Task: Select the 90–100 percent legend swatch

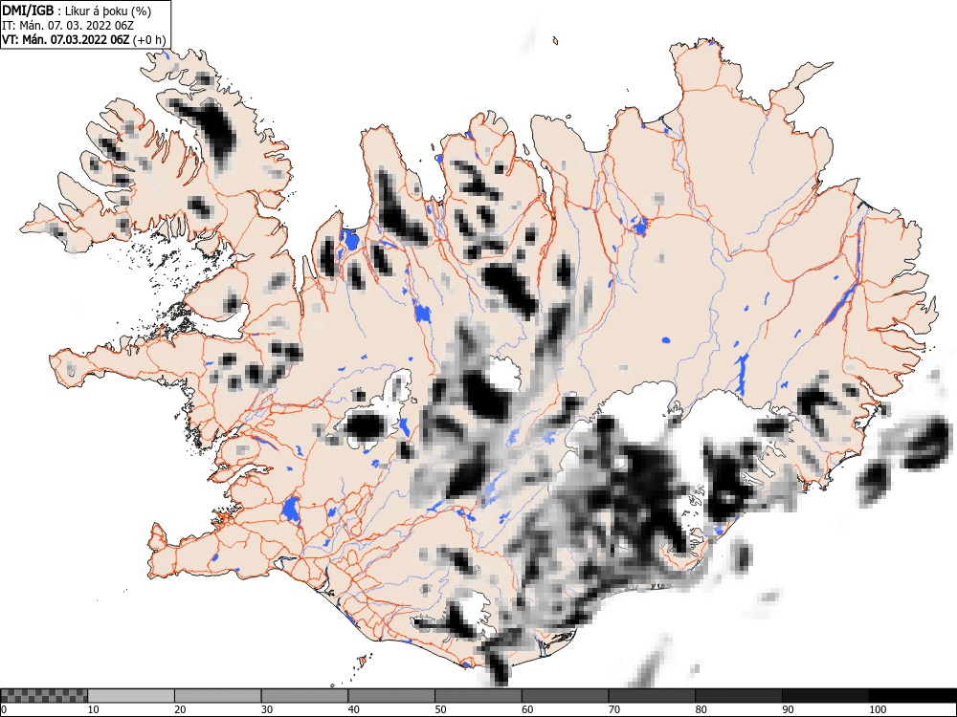Action: pos(825,696)
